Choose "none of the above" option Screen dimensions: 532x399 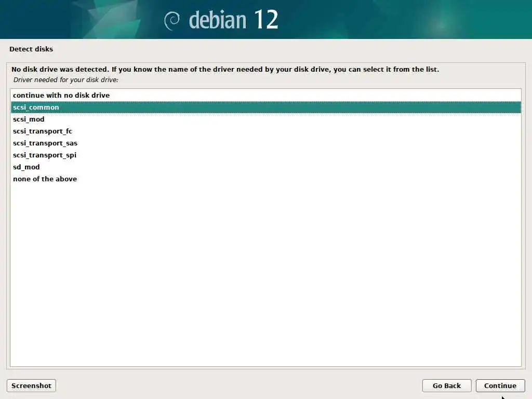point(265,179)
